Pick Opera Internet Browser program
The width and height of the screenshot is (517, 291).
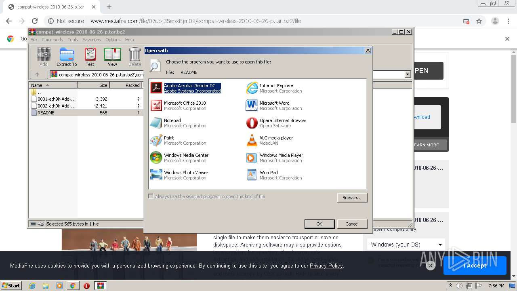click(276, 123)
